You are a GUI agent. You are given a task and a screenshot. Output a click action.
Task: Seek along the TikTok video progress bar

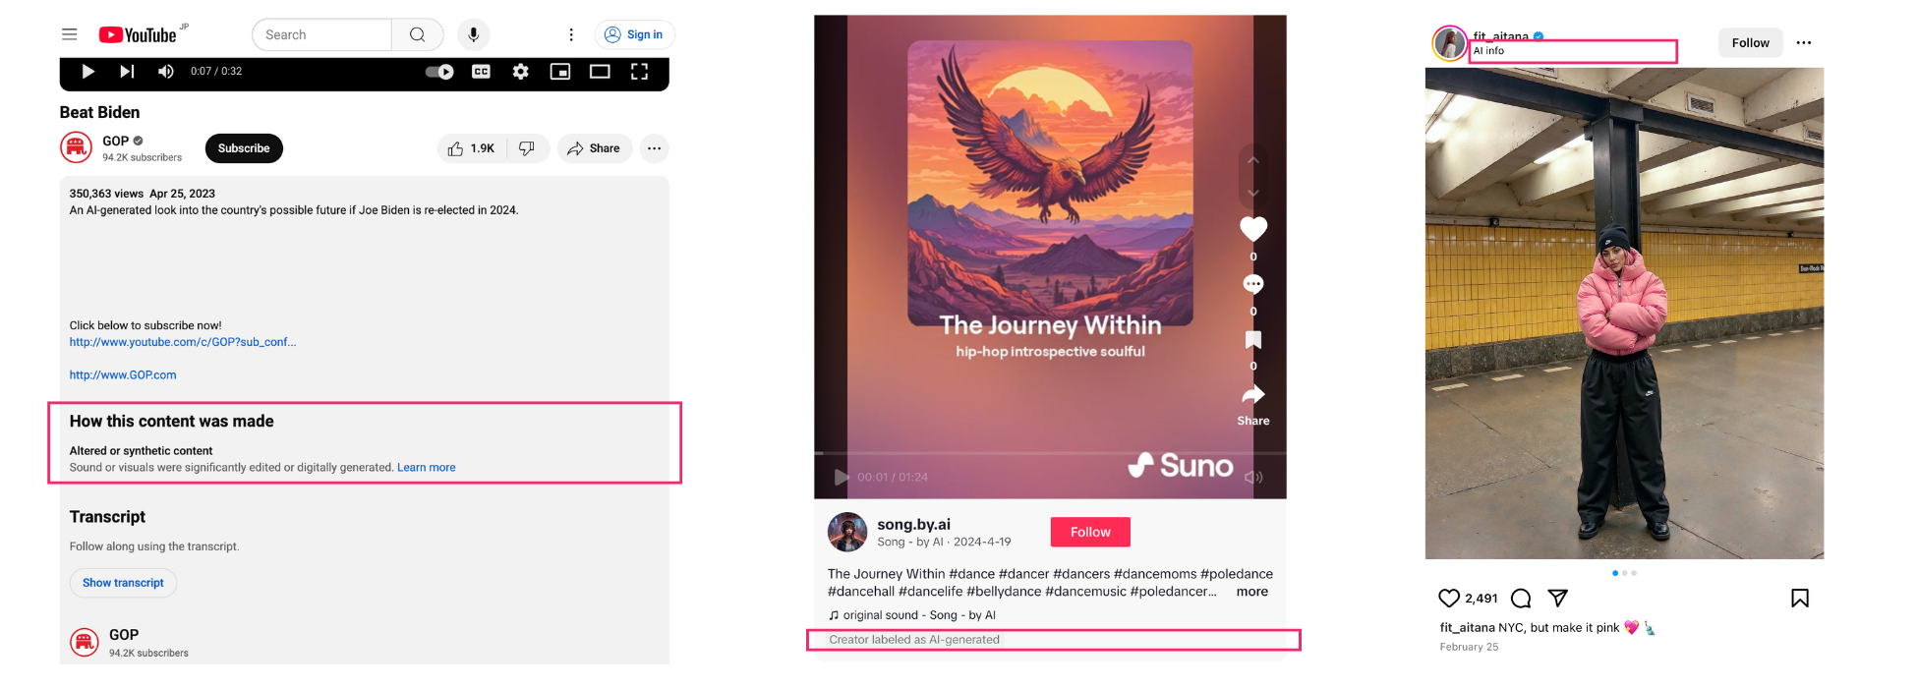[1050, 454]
